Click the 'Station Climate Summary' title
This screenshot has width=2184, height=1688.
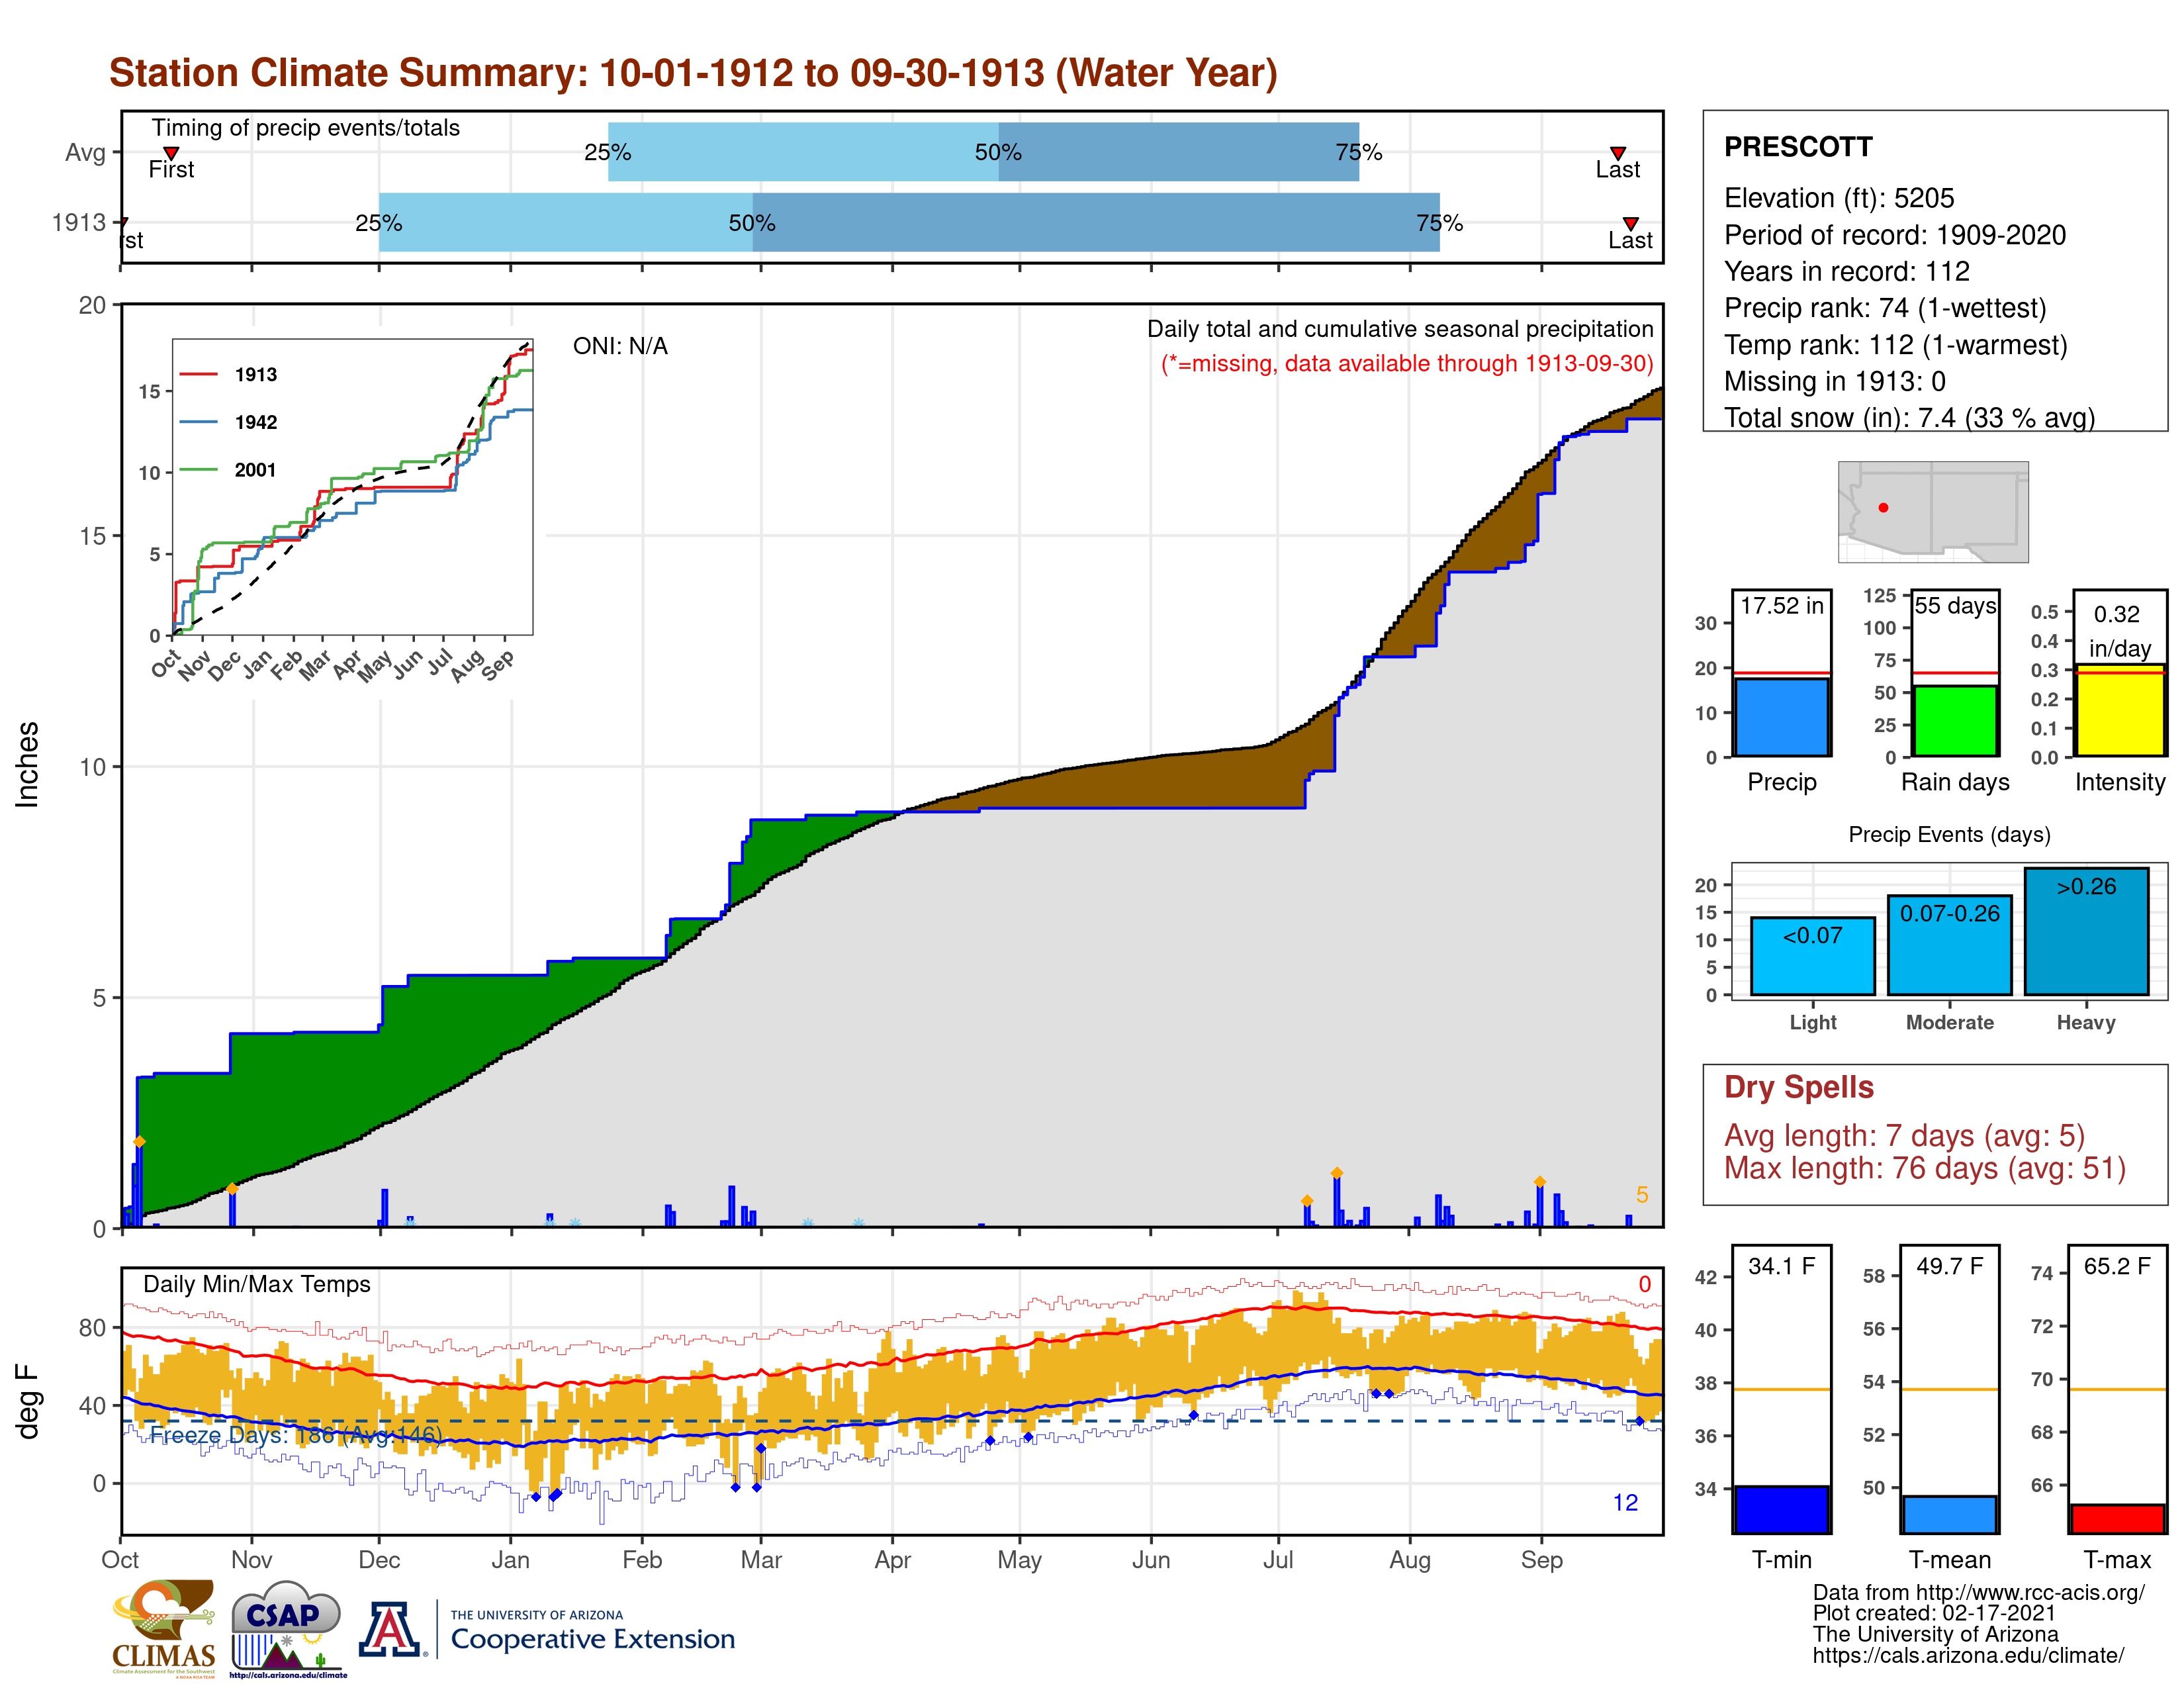click(x=693, y=73)
